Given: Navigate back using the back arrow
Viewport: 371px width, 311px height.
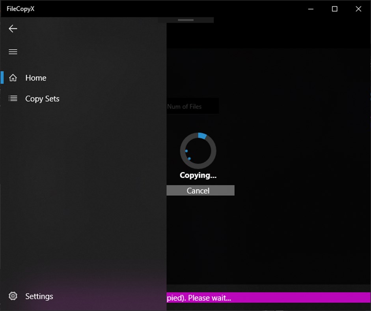Looking at the screenshot, I should coord(13,28).
